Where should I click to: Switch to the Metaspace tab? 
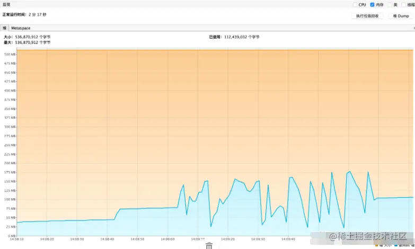tap(21, 28)
